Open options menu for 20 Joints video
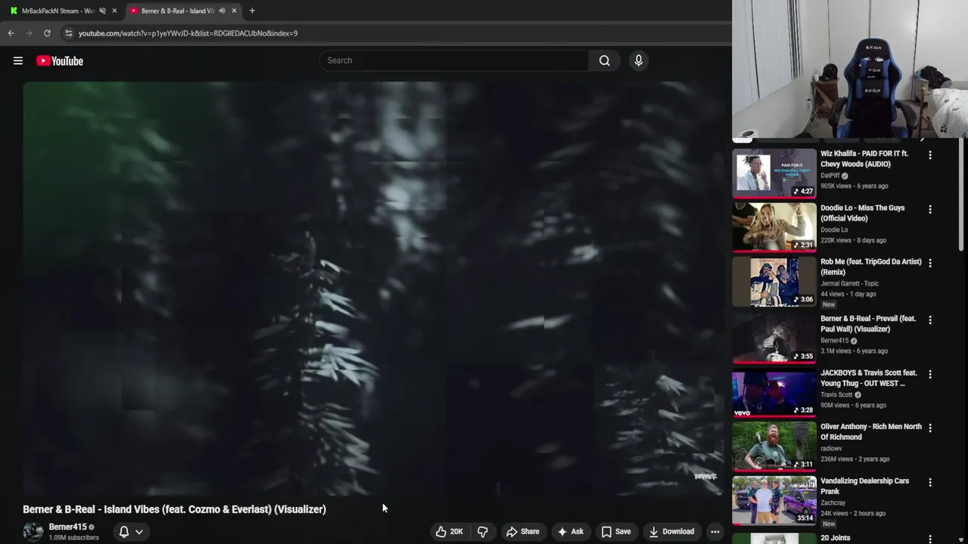The width and height of the screenshot is (968, 544). tap(930, 539)
